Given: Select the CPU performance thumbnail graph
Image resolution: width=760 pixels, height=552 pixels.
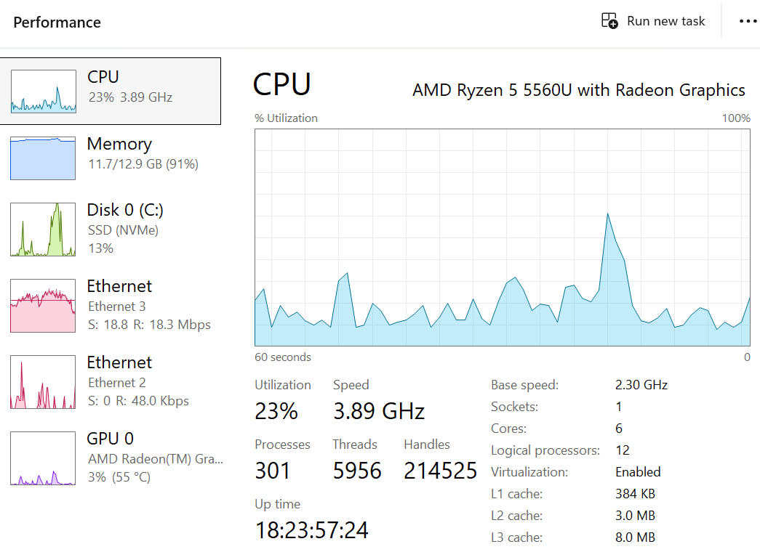Looking at the screenshot, I should pyautogui.click(x=44, y=92).
